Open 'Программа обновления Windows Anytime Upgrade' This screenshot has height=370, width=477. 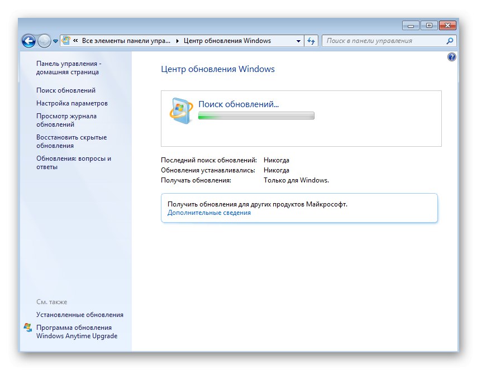pos(77,331)
